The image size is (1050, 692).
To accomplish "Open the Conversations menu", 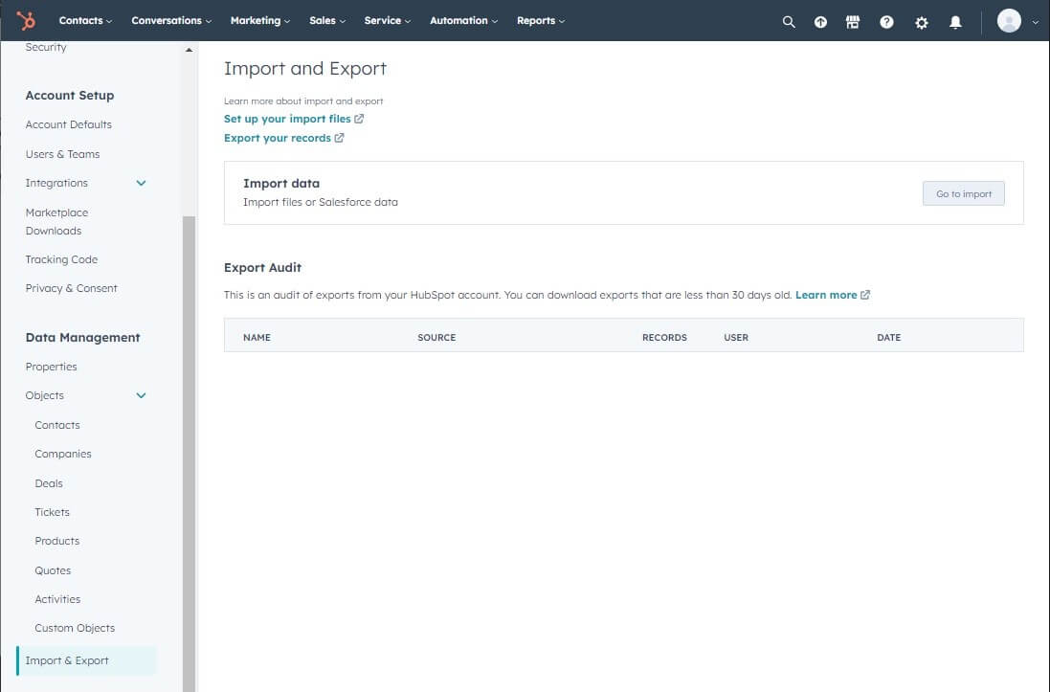I will tap(171, 21).
